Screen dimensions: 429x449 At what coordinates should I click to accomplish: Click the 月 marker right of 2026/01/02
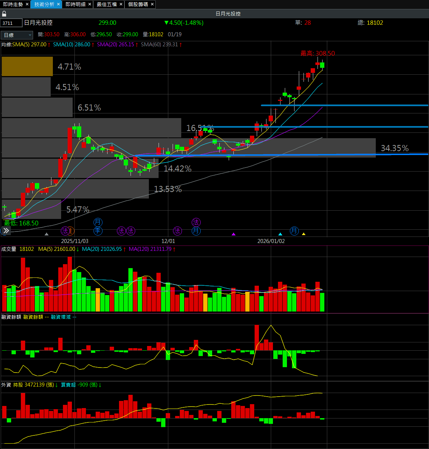click(295, 231)
